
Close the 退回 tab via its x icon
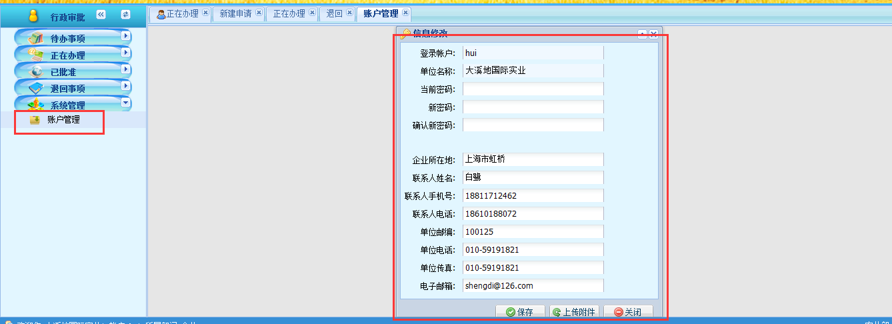[349, 13]
